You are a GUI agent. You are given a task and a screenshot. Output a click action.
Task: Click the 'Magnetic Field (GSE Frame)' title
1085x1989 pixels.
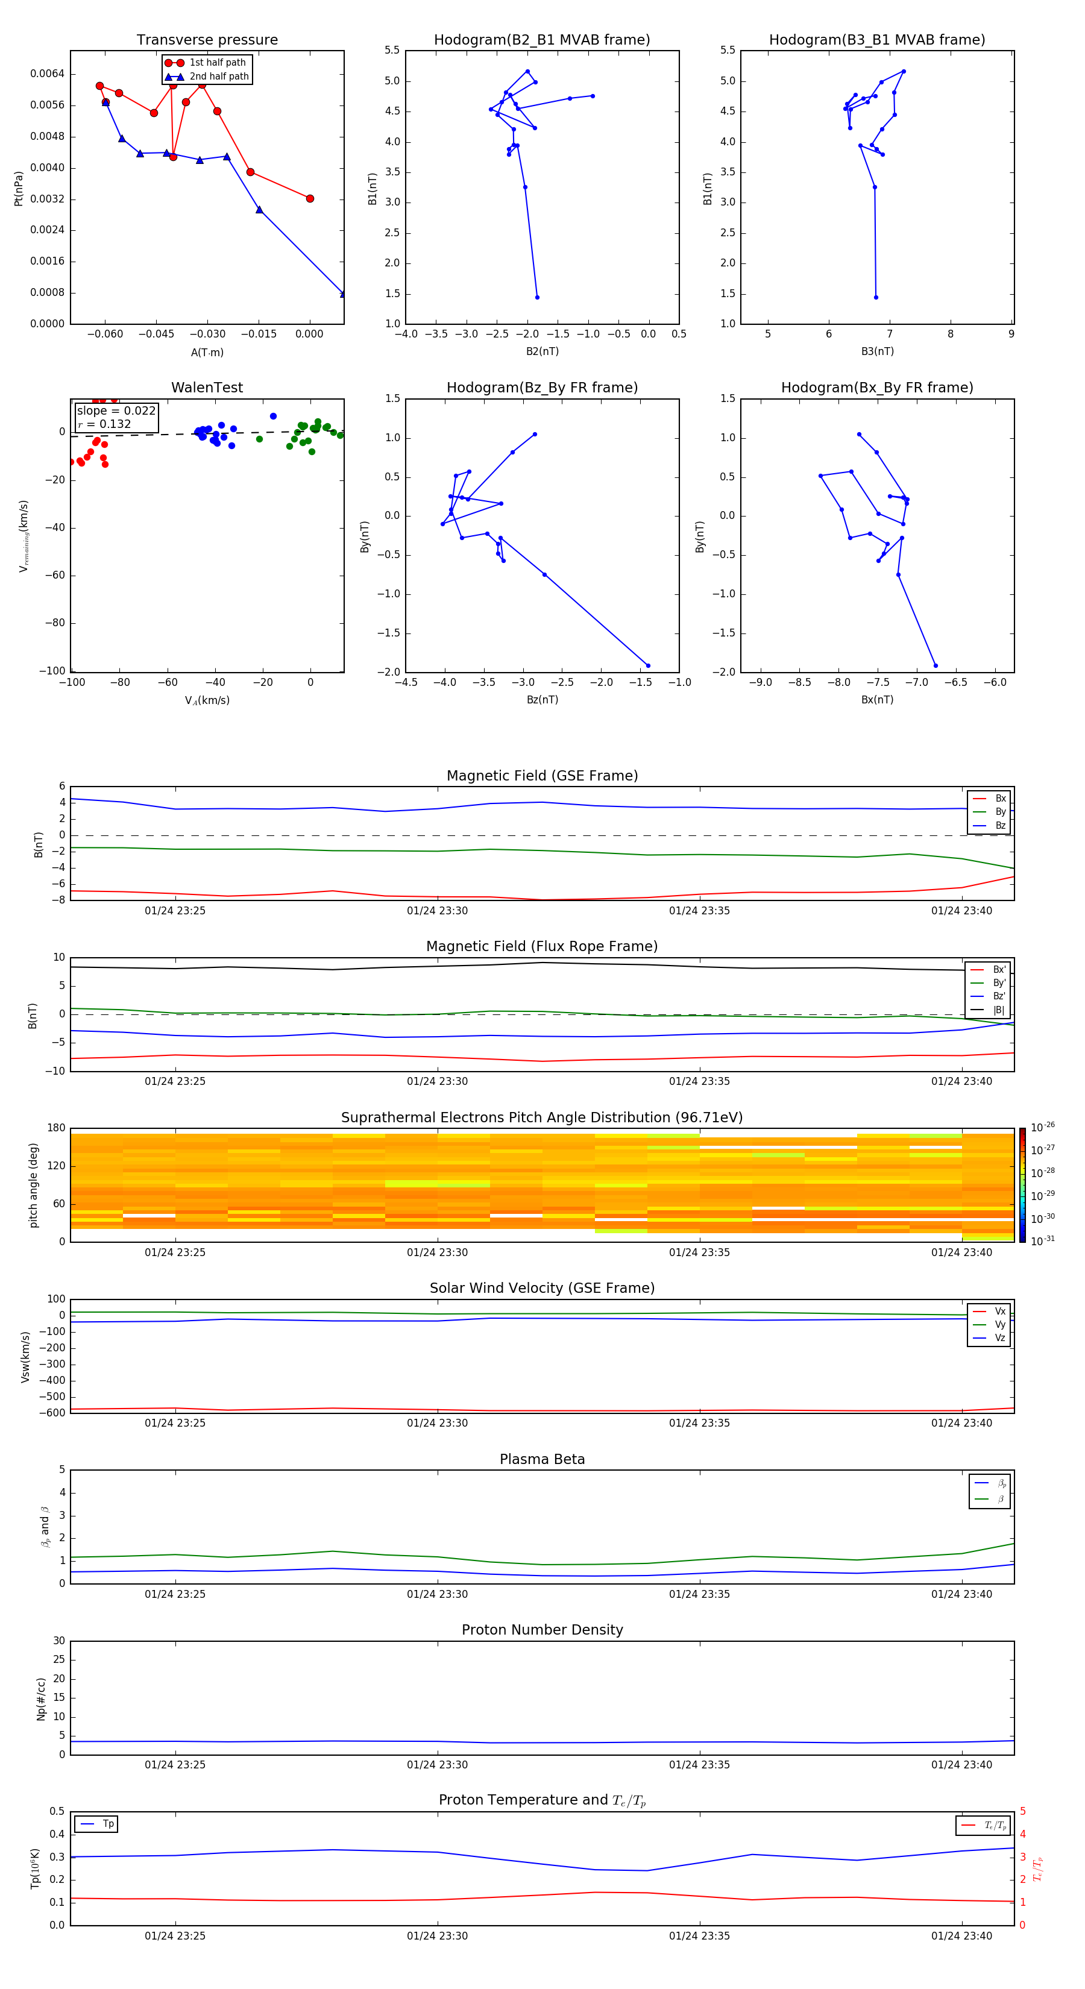point(542,776)
